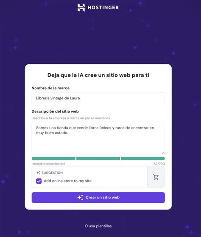Click the description box resize handle
This screenshot has height=237, width=201.
[x=163, y=153]
